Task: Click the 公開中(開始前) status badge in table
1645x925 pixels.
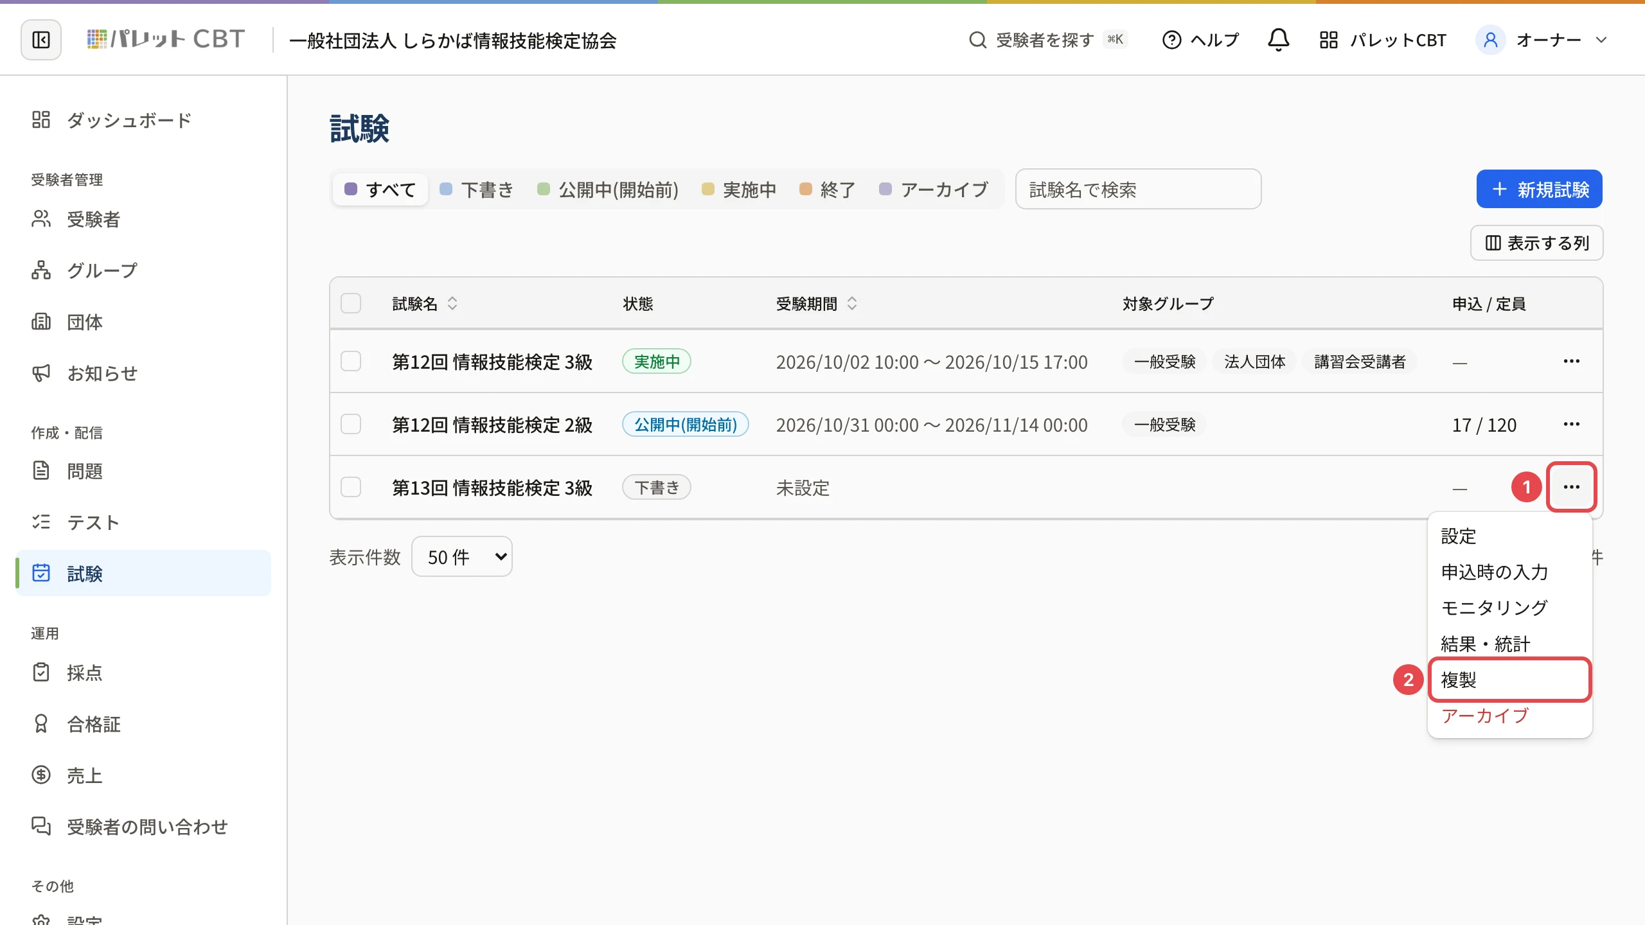Action: pyautogui.click(x=685, y=424)
